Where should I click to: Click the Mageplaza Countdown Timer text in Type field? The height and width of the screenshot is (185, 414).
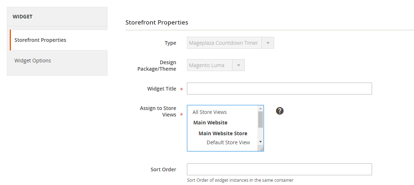tap(223, 43)
